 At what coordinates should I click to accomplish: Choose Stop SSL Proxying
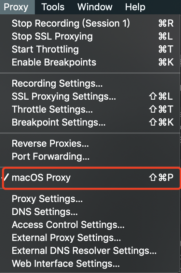90,36
